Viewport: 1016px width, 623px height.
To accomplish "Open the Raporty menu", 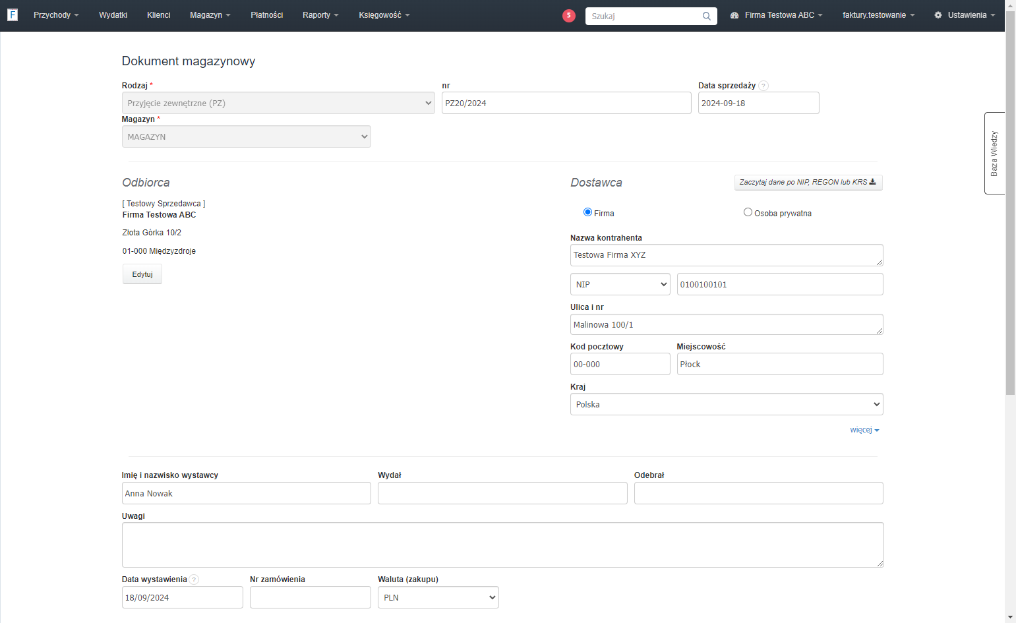I will (x=320, y=15).
